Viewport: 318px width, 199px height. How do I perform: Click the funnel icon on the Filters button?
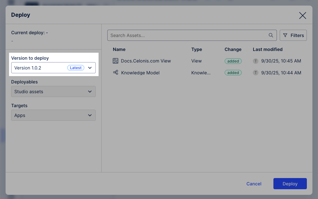[x=285, y=35]
